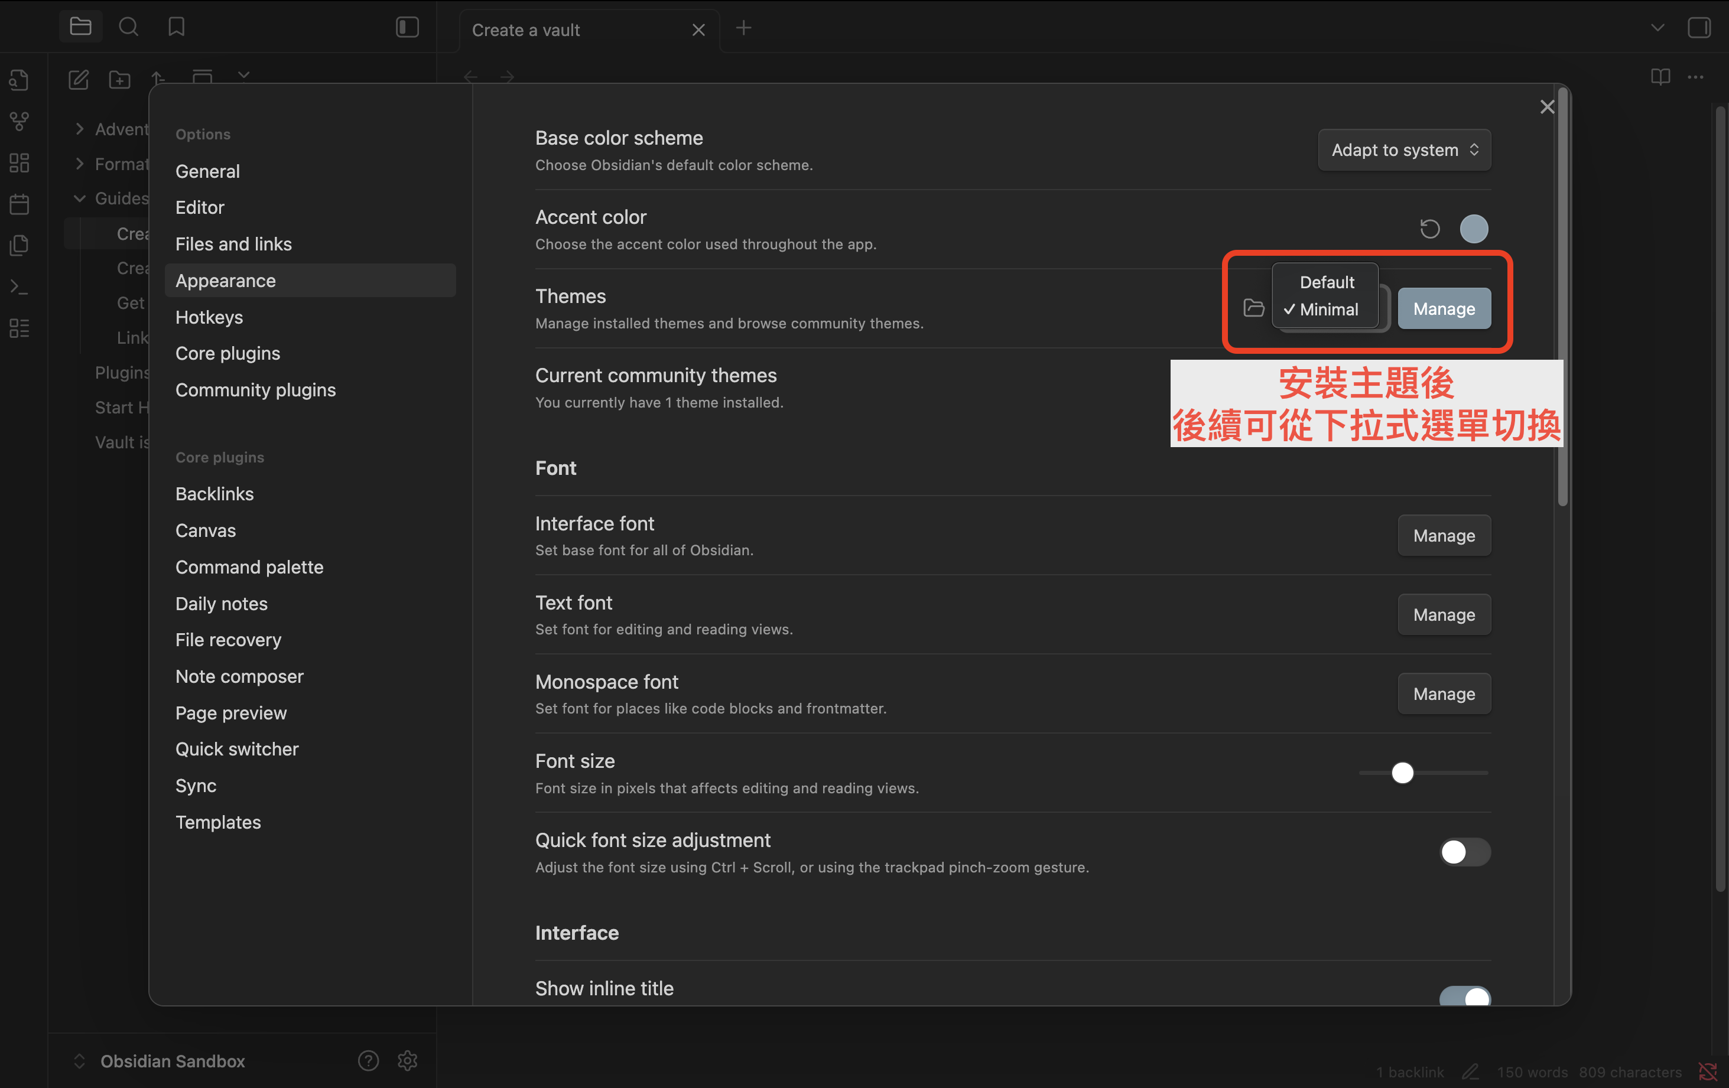
Task: Toggle Quick font size adjustment switch
Action: (1465, 852)
